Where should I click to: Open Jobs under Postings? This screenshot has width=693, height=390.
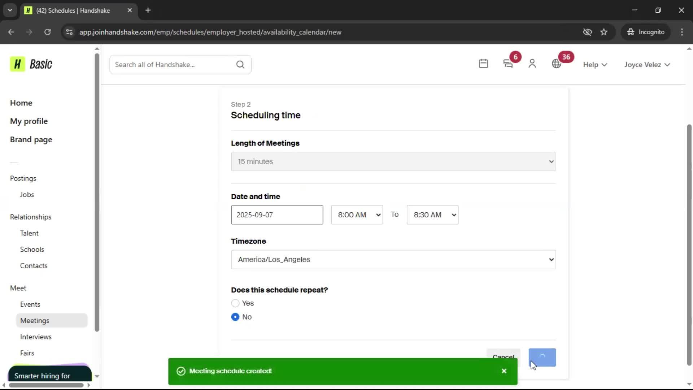click(27, 195)
